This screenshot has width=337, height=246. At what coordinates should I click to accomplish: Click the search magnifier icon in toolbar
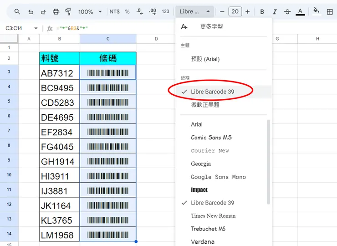[17, 11]
